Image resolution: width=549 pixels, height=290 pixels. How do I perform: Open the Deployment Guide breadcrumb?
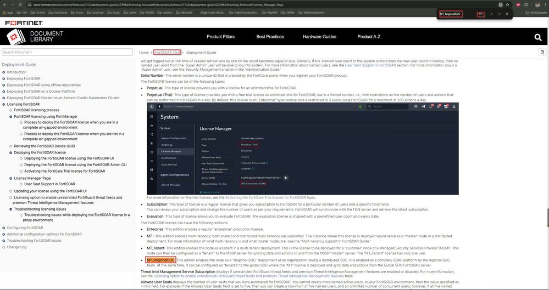pos(201,53)
